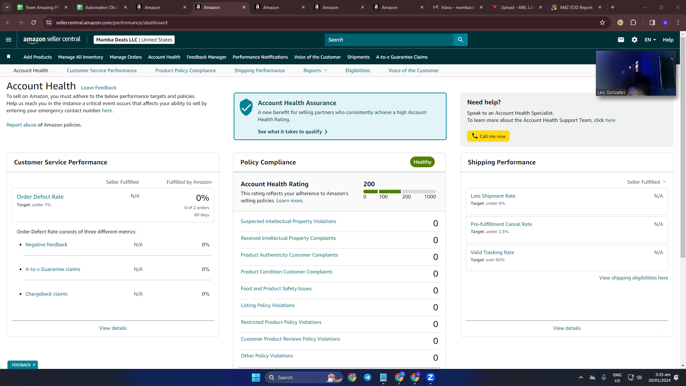Change the Seller Fulfilled shipping dropdown
Screen dimensions: 686x386
pos(646,182)
